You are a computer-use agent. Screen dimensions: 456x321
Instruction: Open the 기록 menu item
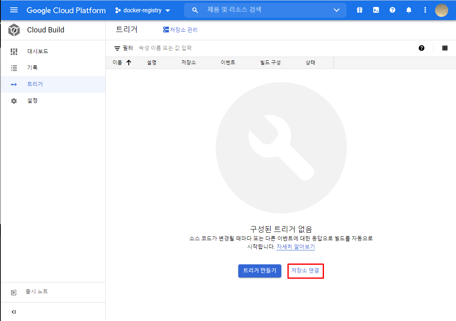[x=53, y=68]
